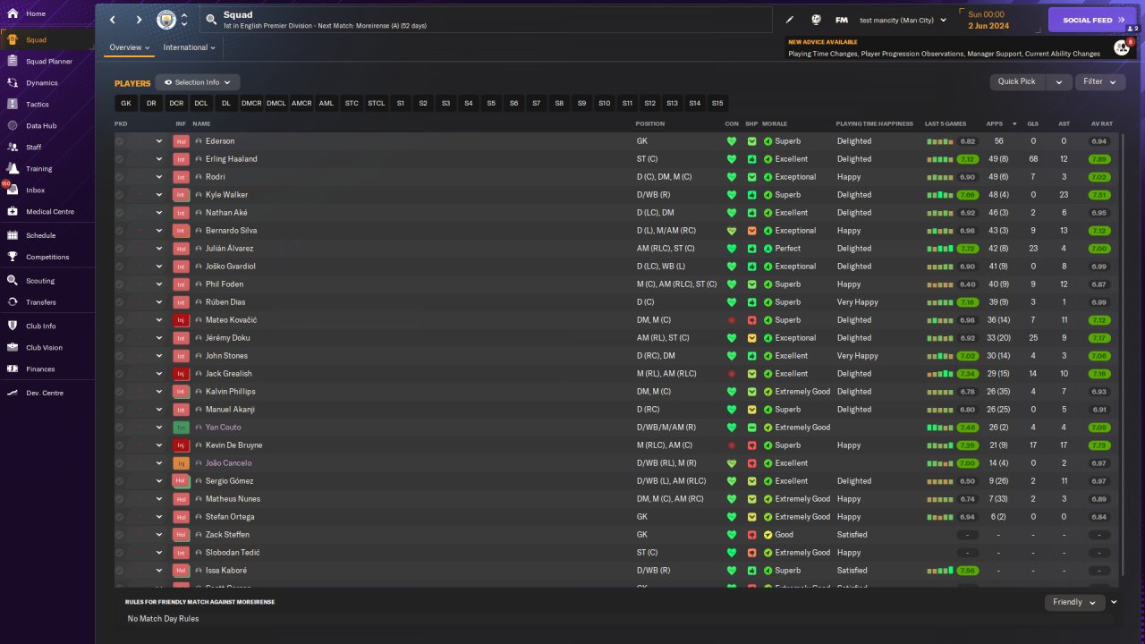Image resolution: width=1145 pixels, height=644 pixels.
Task: Click the Transfers arrows icon
Action: [x=13, y=301]
